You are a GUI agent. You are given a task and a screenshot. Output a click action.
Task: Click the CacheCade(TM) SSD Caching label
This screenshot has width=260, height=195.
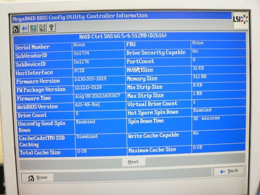click(42, 141)
